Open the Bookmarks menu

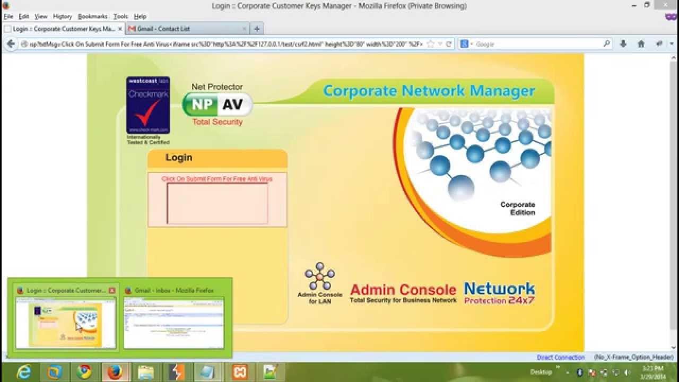[x=92, y=16]
